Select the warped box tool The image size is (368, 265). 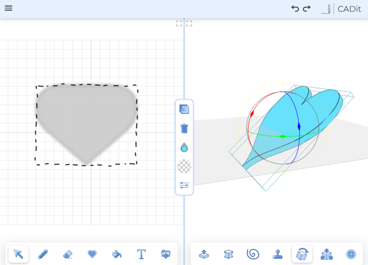point(229,254)
